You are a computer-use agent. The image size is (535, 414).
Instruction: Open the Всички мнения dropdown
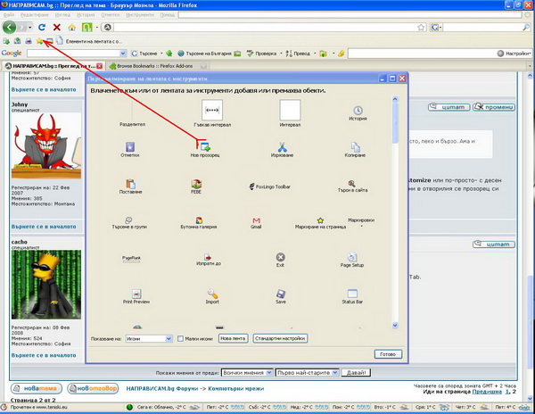point(247,373)
